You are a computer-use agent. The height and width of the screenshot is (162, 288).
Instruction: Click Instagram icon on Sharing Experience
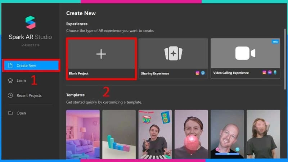tap(197, 73)
